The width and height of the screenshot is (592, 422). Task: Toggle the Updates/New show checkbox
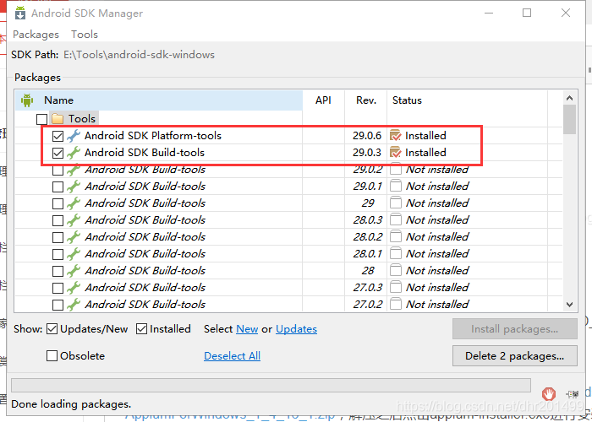click(x=52, y=329)
